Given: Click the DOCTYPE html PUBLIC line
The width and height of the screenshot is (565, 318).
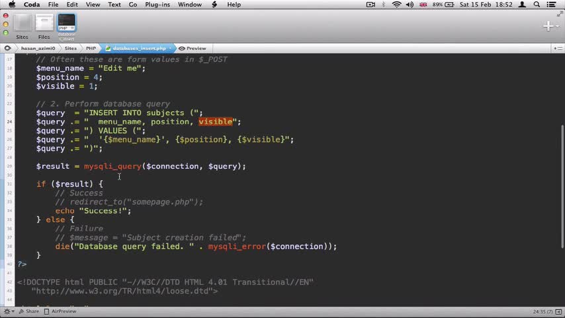Looking at the screenshot, I should [165, 282].
